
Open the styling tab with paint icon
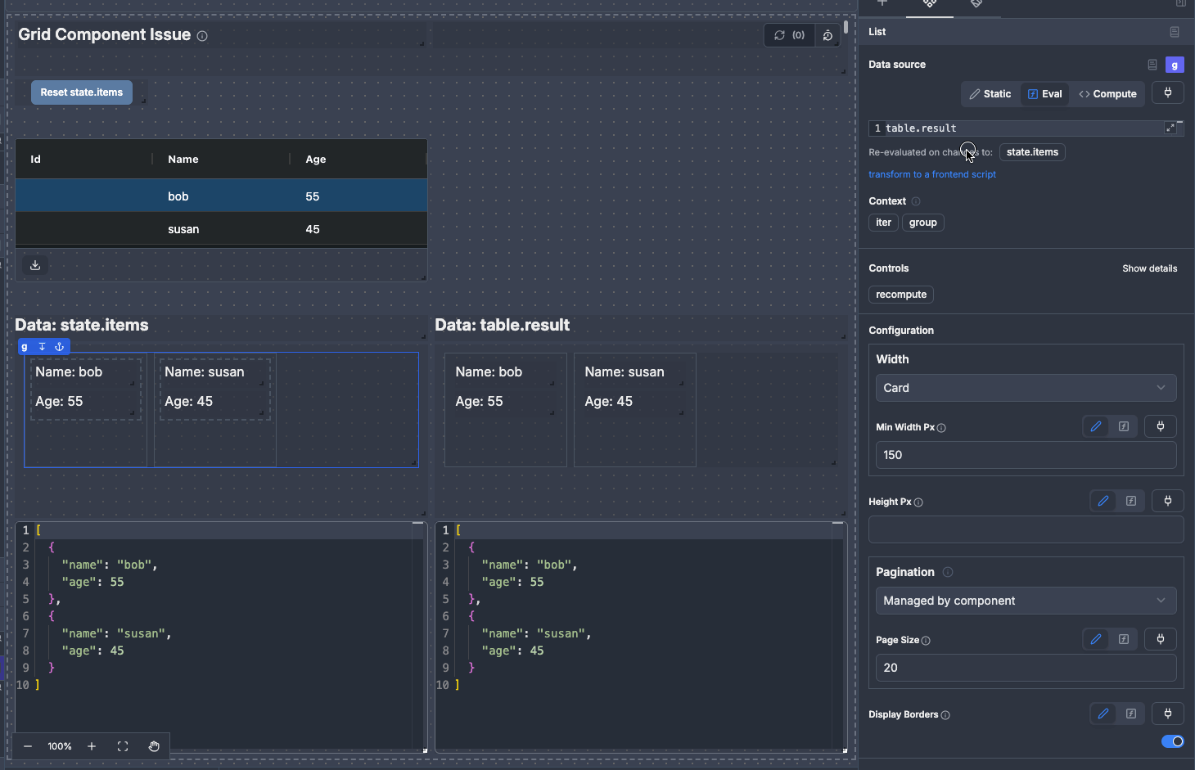click(x=976, y=4)
